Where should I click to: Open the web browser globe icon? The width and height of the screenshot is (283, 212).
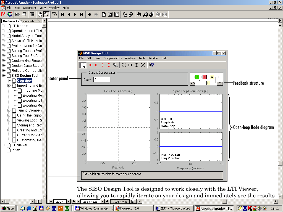coord(10,14)
